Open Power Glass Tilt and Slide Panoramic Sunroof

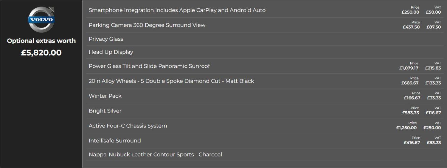click(x=265, y=66)
